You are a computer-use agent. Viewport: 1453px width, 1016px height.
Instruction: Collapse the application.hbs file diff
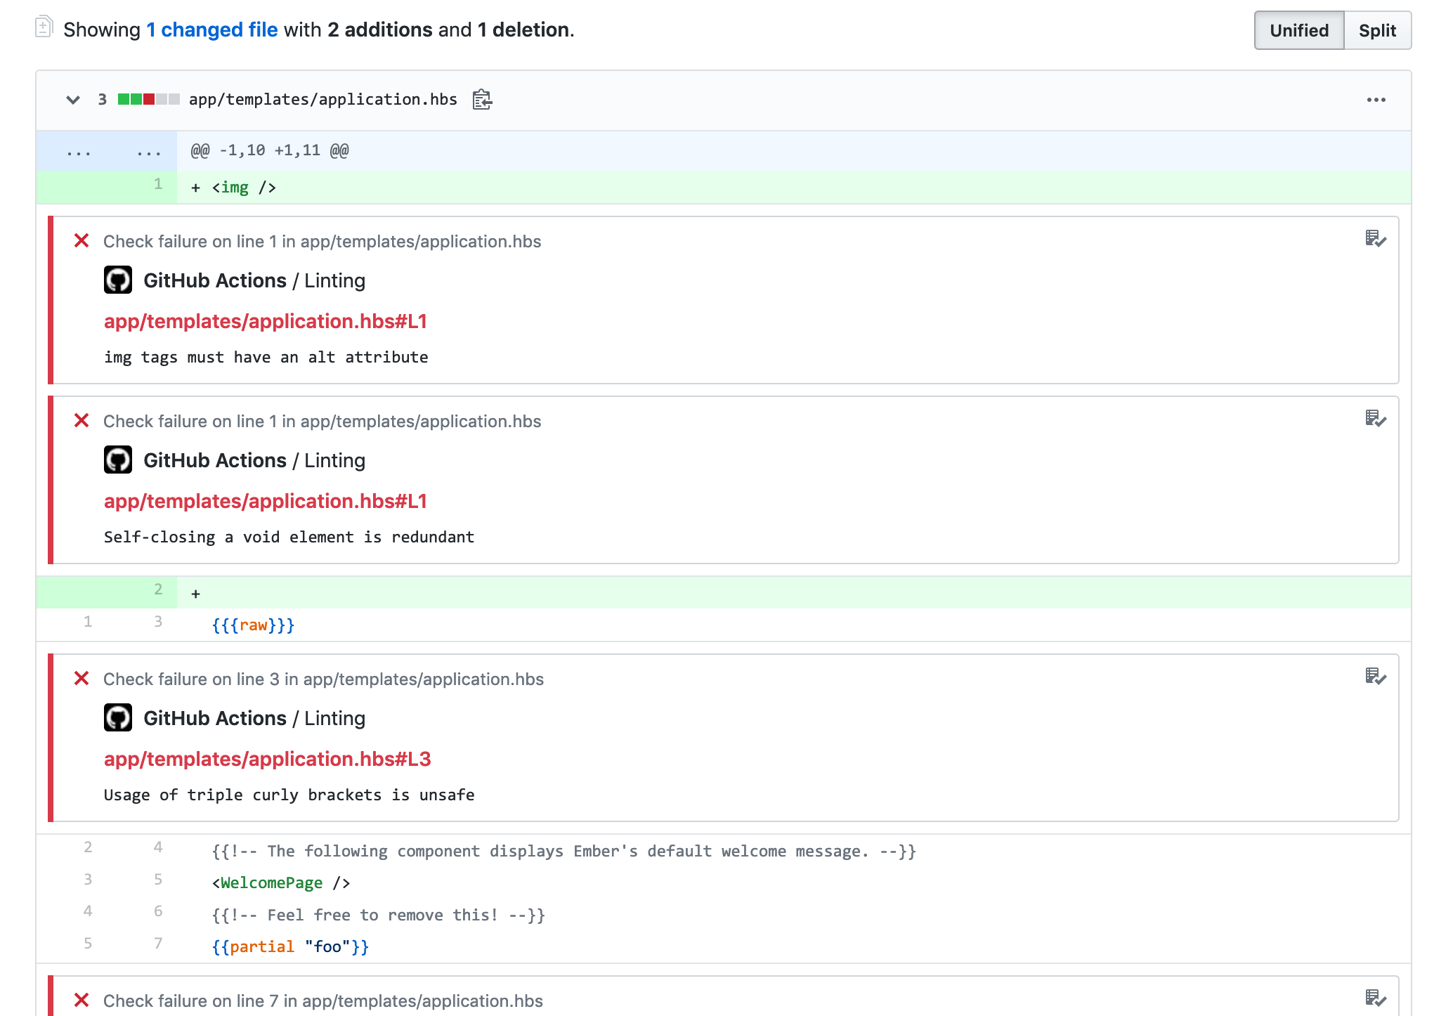pyautogui.click(x=73, y=100)
